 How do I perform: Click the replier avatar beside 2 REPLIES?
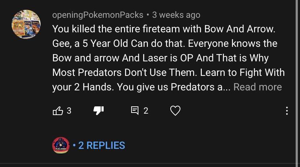61,145
